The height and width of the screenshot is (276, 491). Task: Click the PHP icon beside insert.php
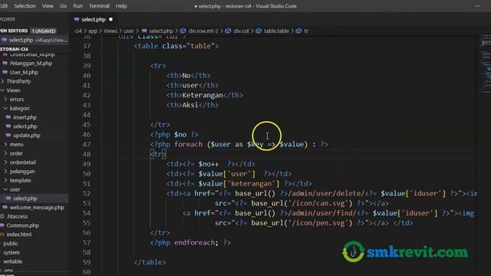8,117
